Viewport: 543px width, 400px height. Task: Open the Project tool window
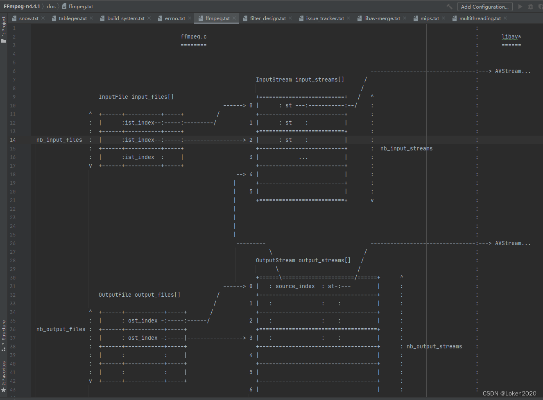pos(4,30)
